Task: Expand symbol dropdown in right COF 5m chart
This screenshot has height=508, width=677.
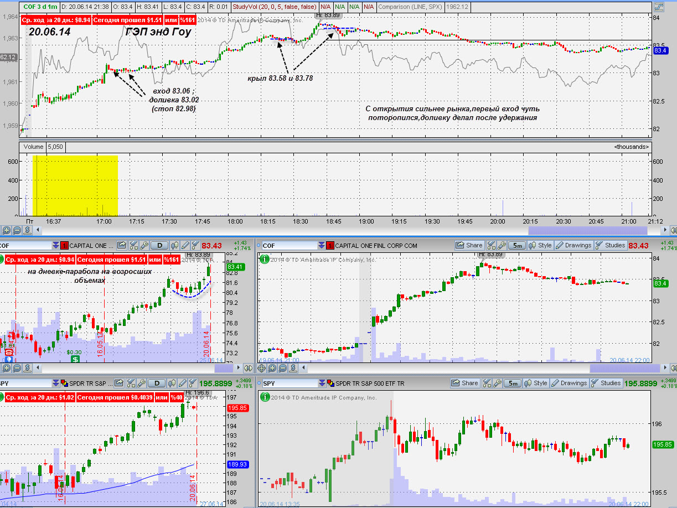Action: click(x=322, y=245)
